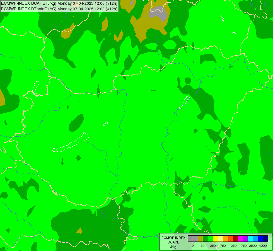Viewport: 273px width, 251px height.
Task: Click the legend tick label 750
Action: pos(223,246)
